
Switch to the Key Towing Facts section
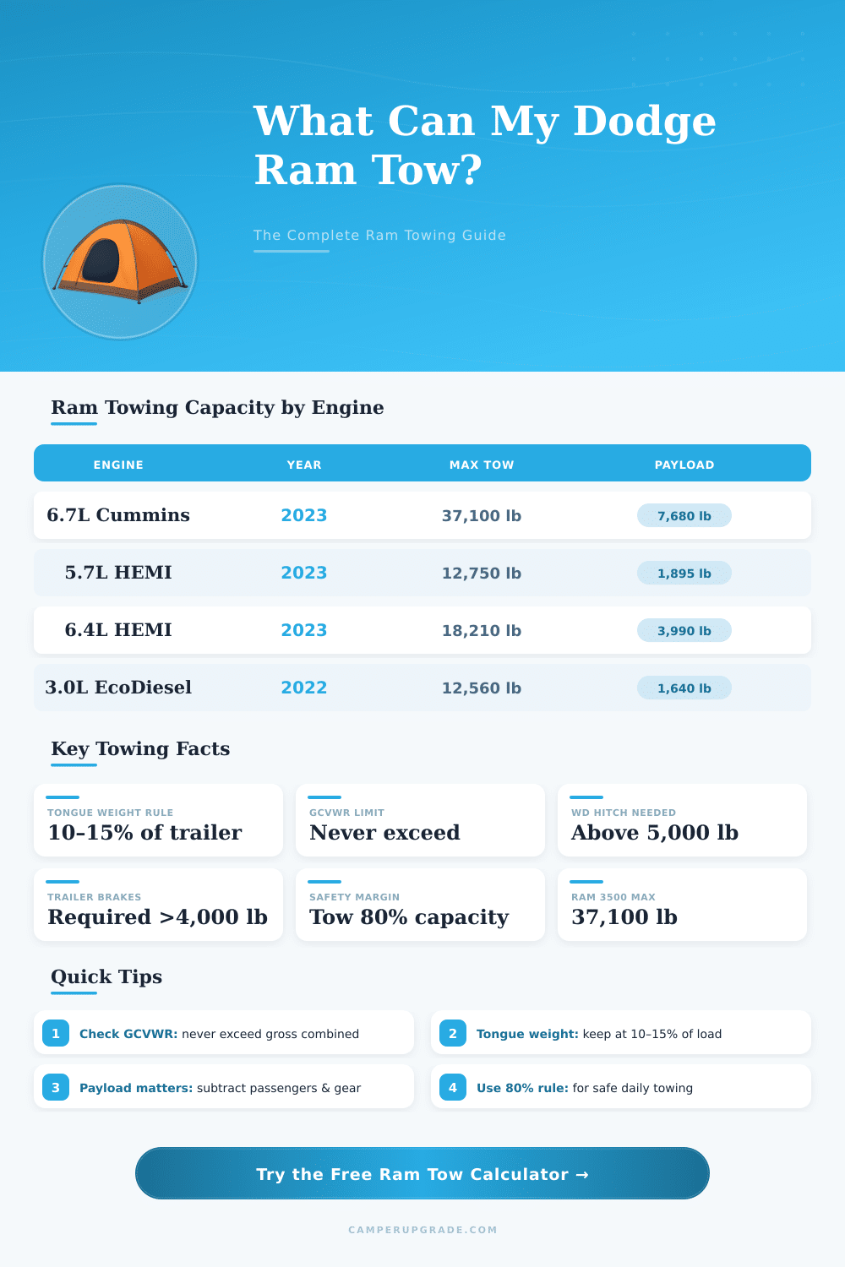(x=140, y=748)
